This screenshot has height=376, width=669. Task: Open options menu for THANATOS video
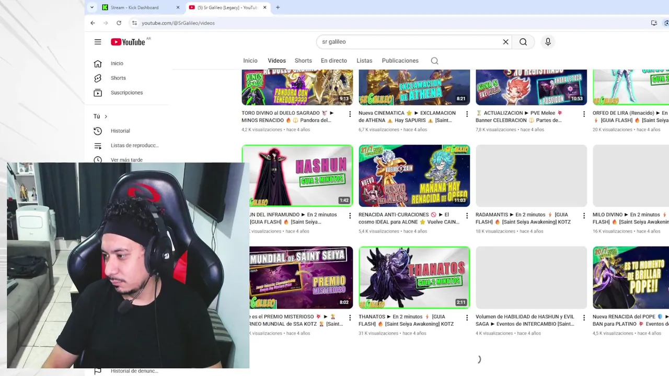467,318
